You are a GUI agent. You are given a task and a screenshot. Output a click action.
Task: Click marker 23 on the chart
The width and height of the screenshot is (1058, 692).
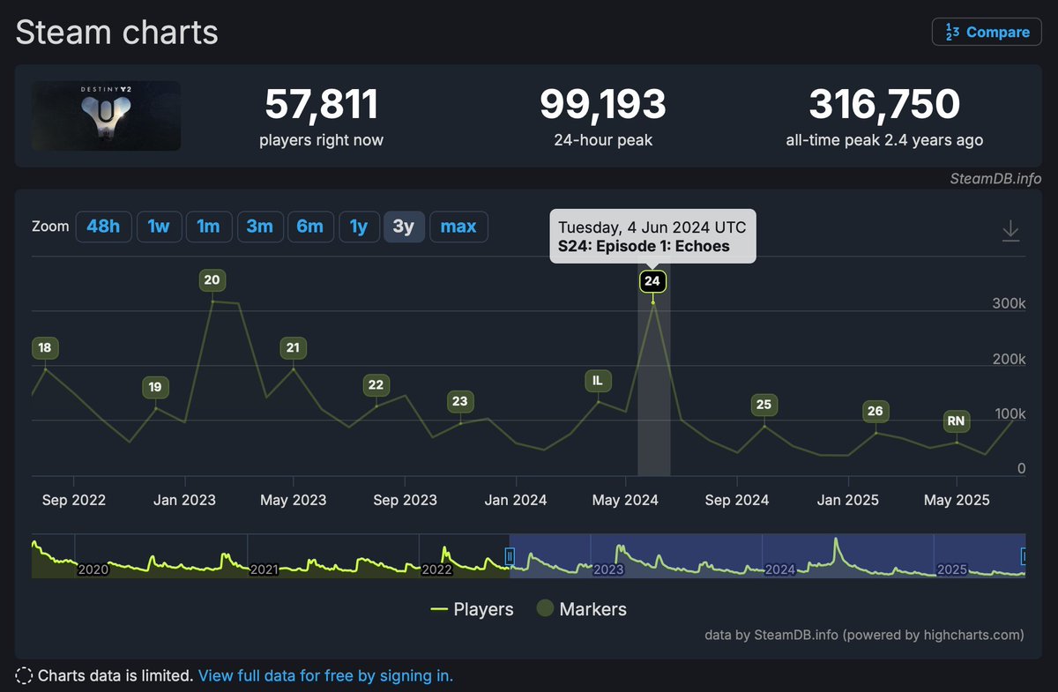(x=459, y=401)
